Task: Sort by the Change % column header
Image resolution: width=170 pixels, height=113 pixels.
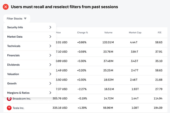Action: [x=82, y=32]
